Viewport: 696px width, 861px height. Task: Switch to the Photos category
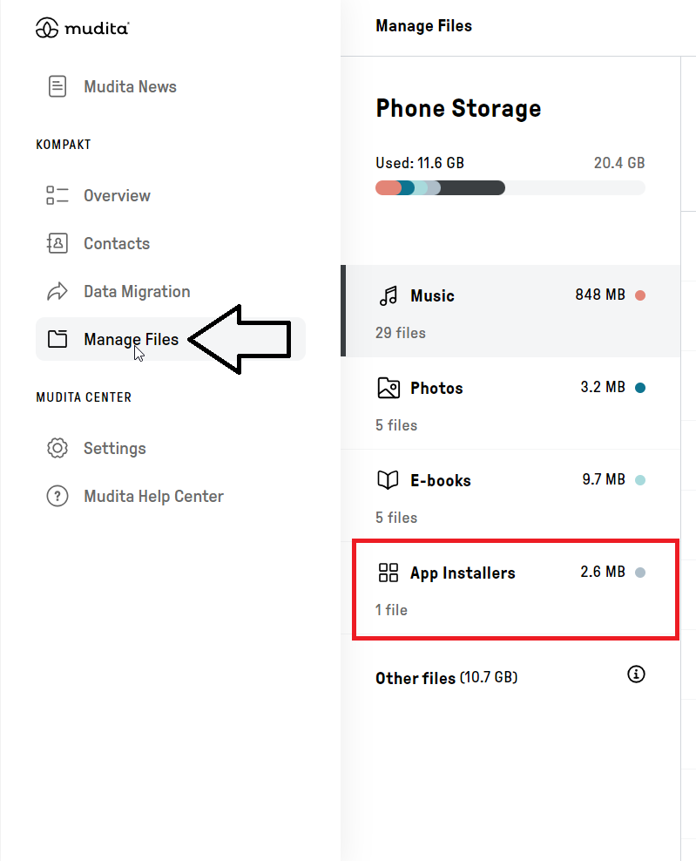click(x=510, y=404)
